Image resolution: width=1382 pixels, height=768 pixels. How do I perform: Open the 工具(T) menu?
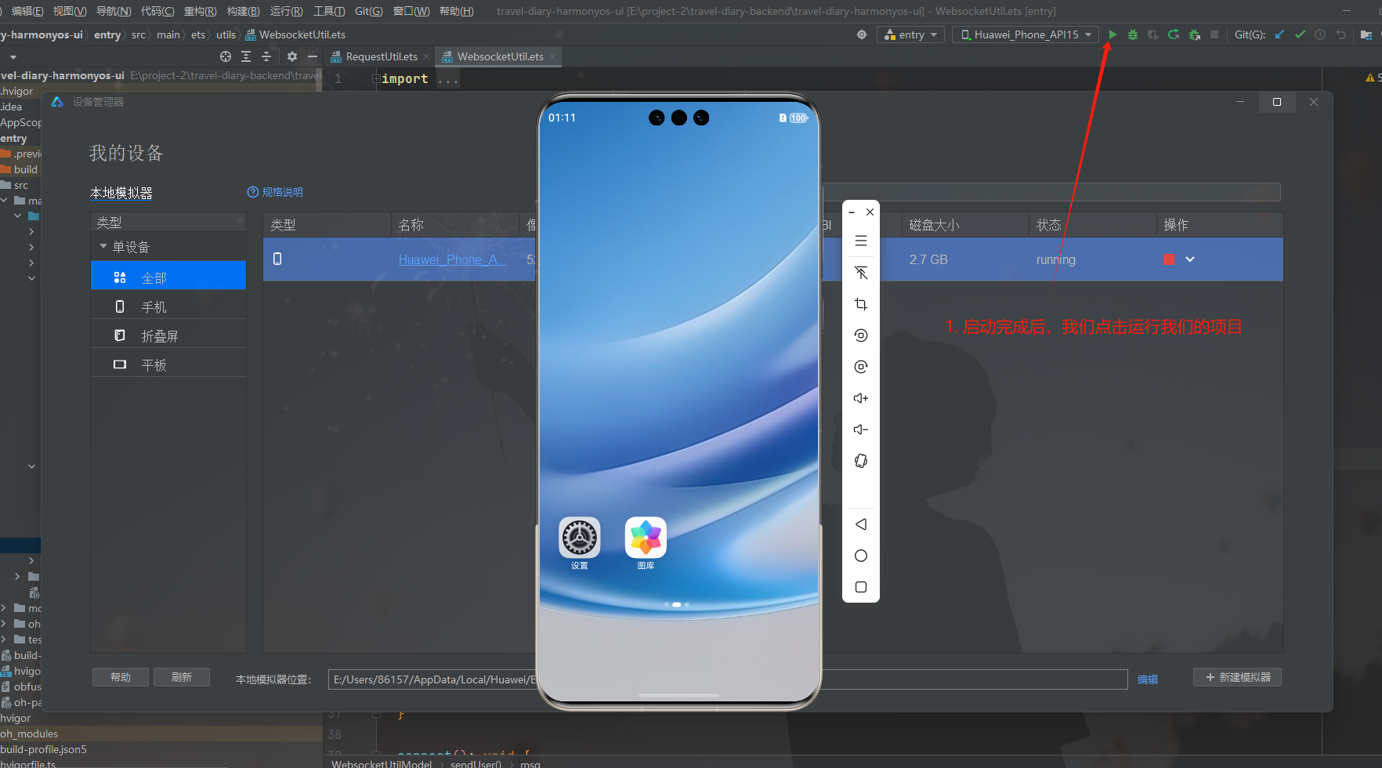tap(329, 11)
